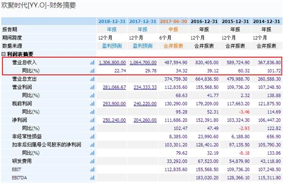Select the 103,301.20 adjusted net profit cell
This screenshot has height=183, width=283.
pyautogui.click(x=176, y=145)
